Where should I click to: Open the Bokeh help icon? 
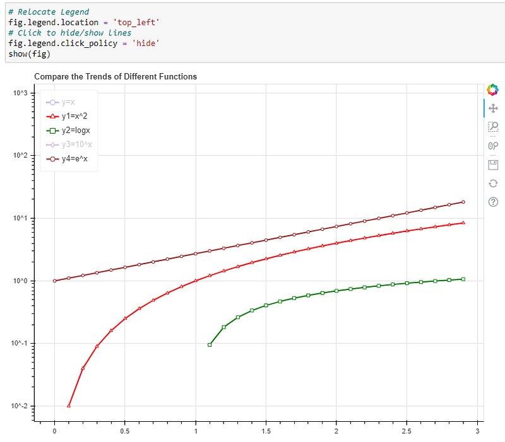click(x=493, y=202)
